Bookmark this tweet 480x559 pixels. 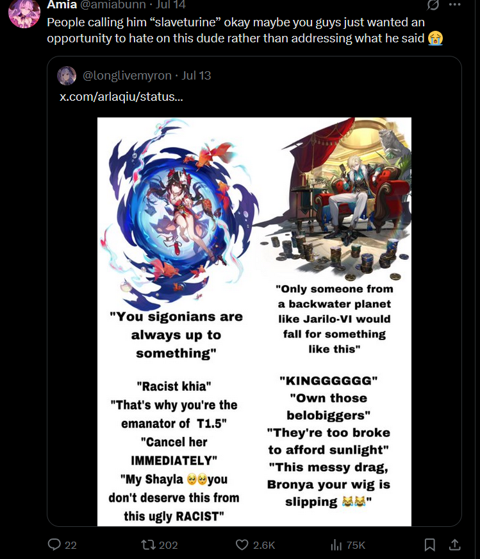(x=430, y=545)
